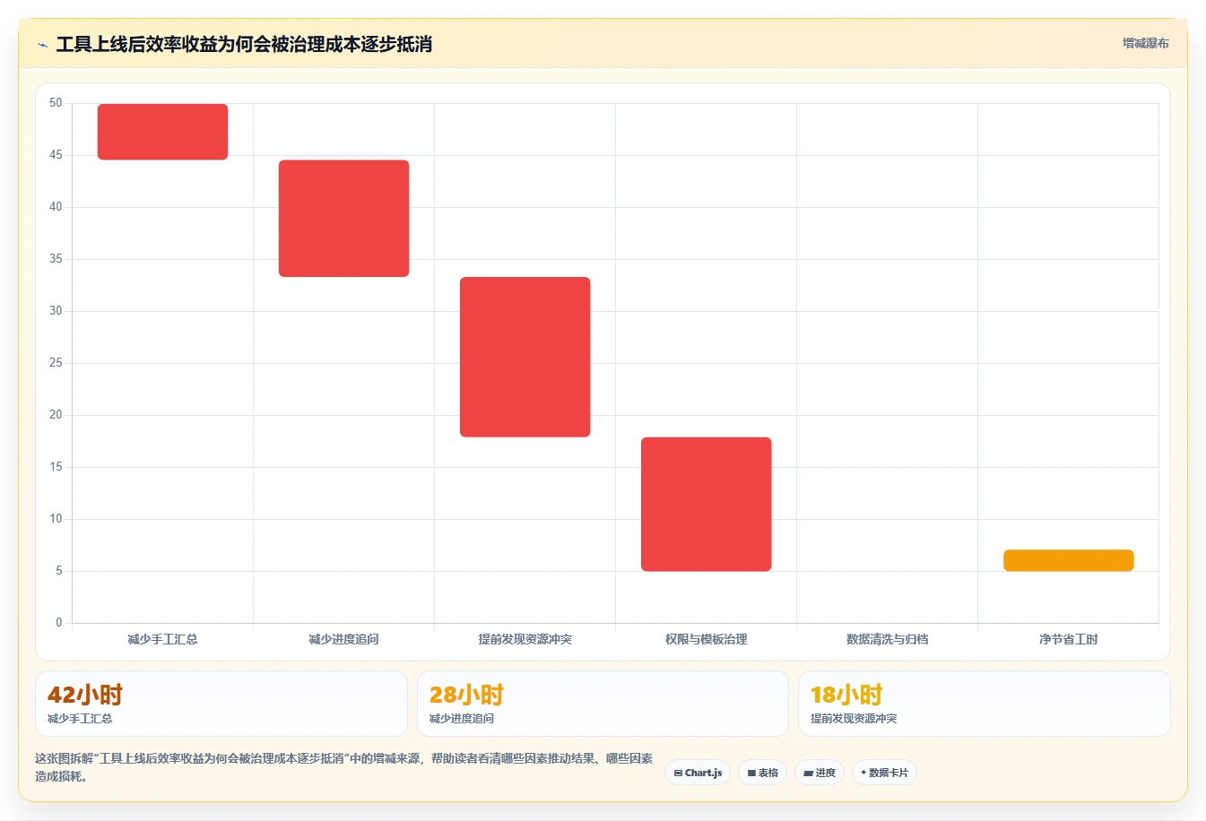The image size is (1206, 821).
Task: Click x-axis label 权限与模板治理
Action: (706, 639)
